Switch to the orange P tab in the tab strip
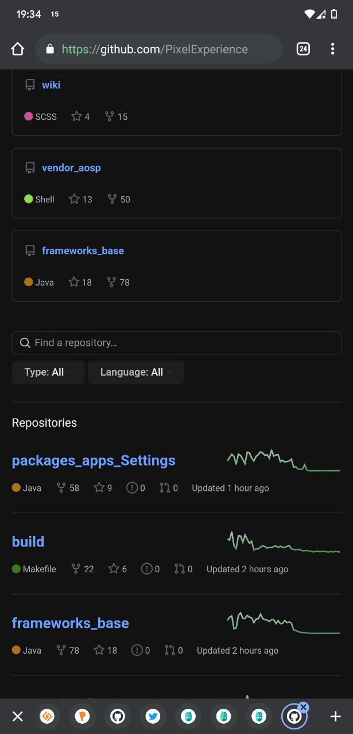The height and width of the screenshot is (734, 353). coord(82,716)
